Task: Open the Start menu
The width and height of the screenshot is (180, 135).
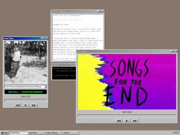Action: tap(5, 133)
